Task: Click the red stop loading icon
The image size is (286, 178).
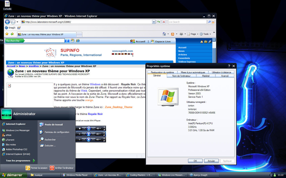Action: 164,22
